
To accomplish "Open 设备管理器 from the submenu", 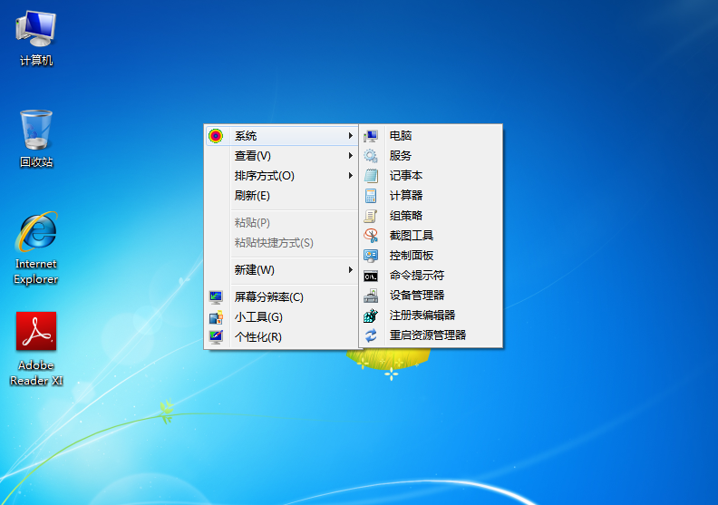I will 431,296.
